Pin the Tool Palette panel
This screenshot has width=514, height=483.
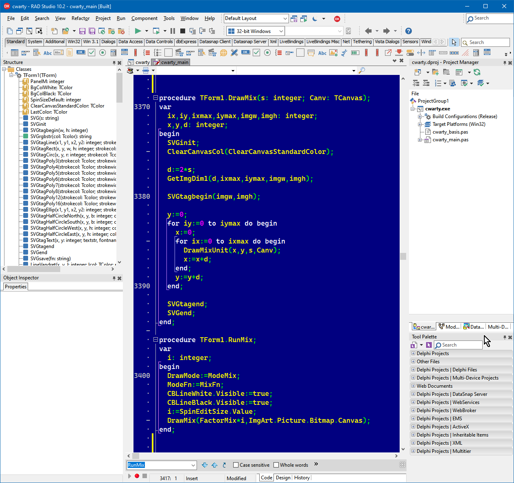(505, 337)
